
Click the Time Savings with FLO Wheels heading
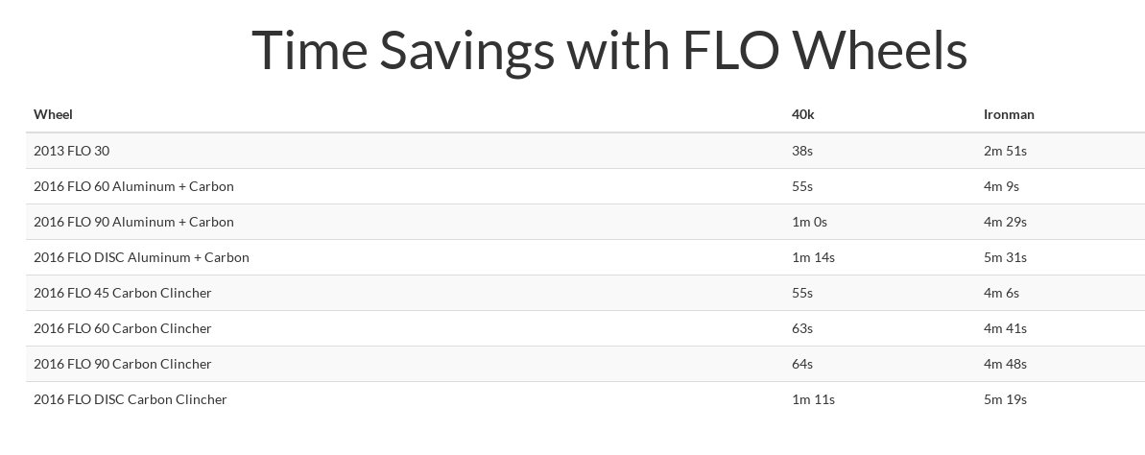[609, 50]
